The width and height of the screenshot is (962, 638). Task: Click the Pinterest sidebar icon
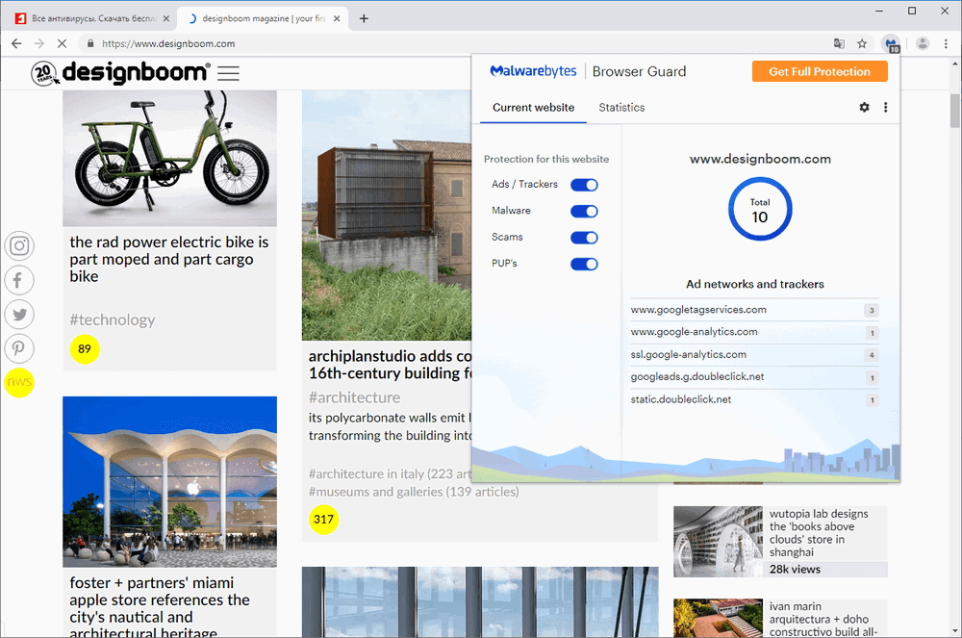pos(19,348)
